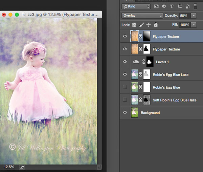Hide the Robin's Egg Blue Luxe layer
Image resolution: width=203 pixels, height=172 pixels.
coord(125,74)
